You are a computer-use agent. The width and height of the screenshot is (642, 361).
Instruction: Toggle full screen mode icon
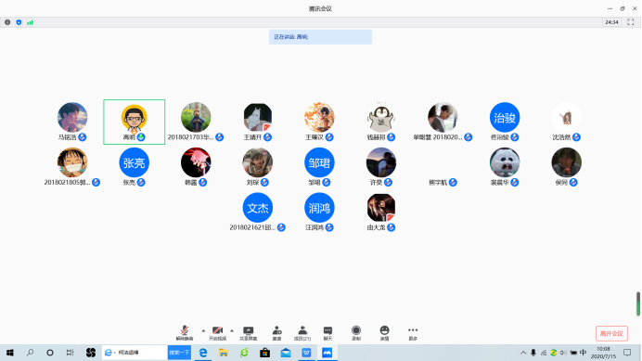[x=631, y=22]
